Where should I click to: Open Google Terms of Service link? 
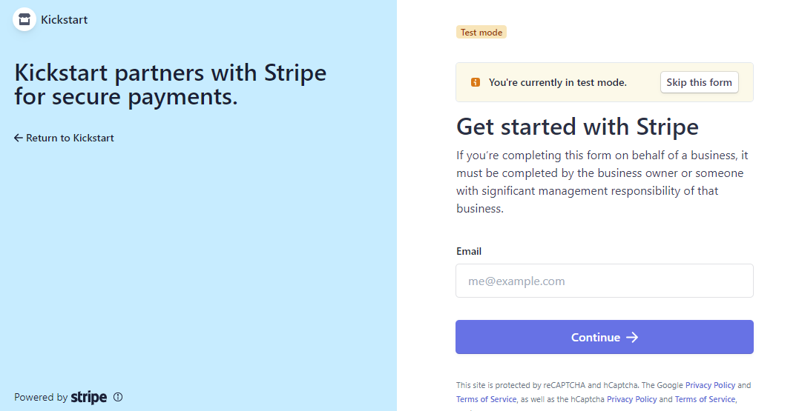pyautogui.click(x=486, y=399)
